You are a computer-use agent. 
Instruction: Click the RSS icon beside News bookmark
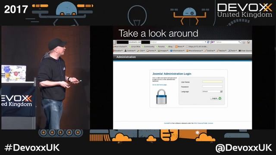(176, 46)
